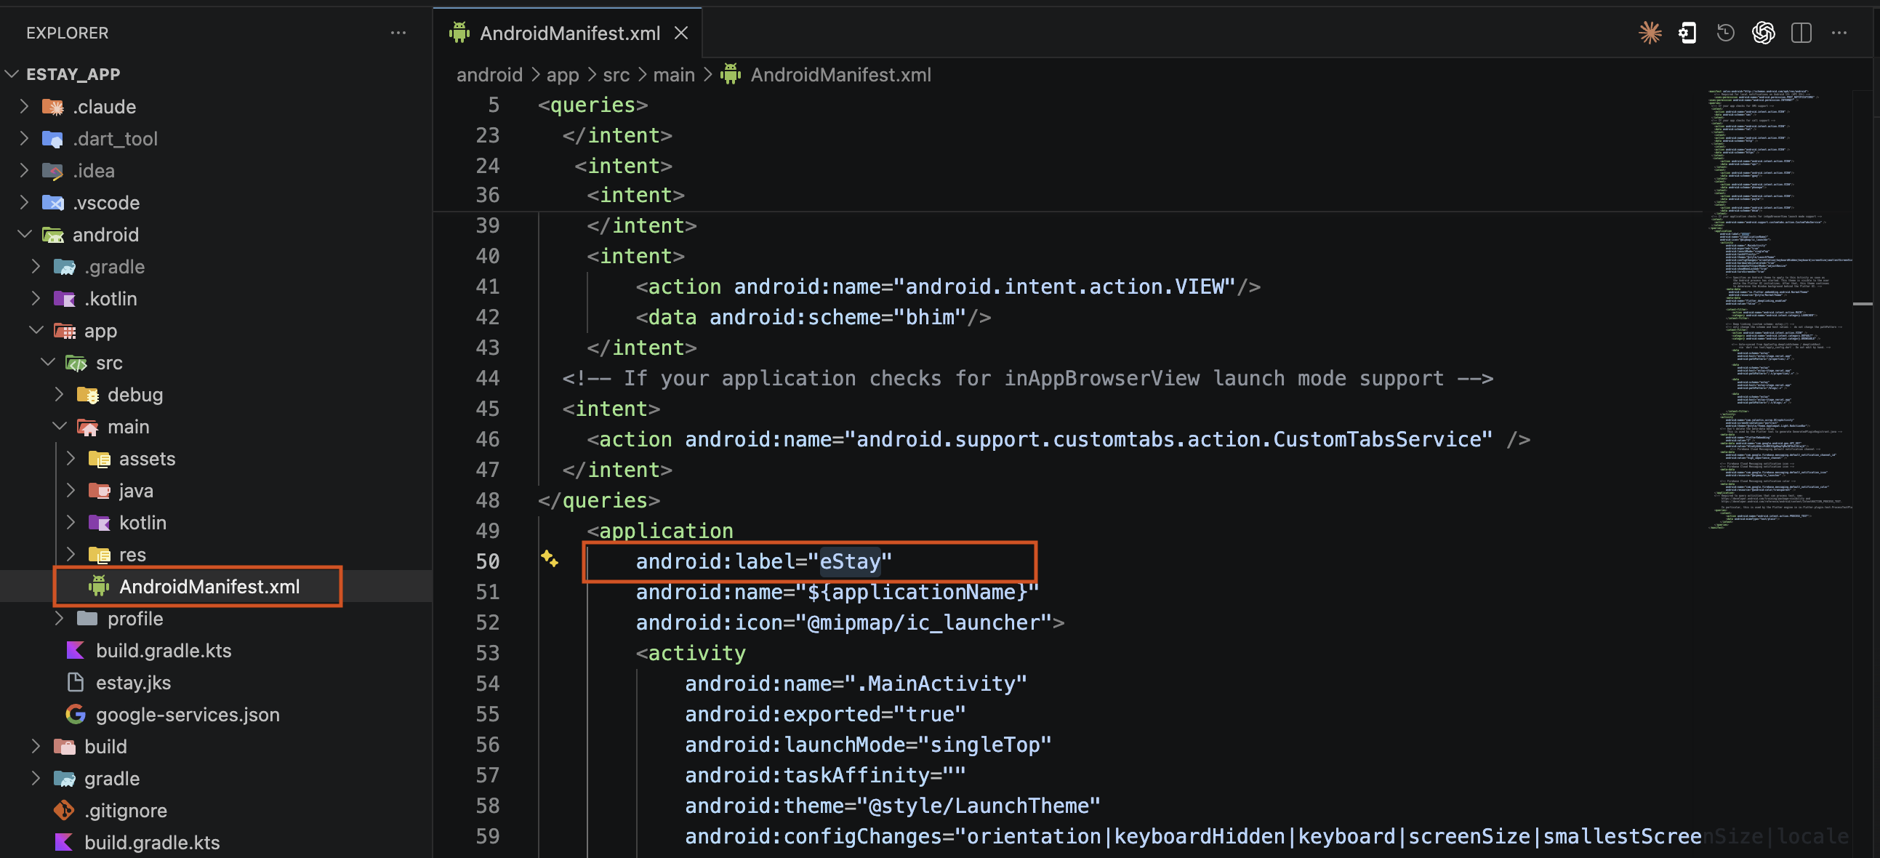Select the gradle folder in tree
The height and width of the screenshot is (858, 1880).
coord(112,779)
